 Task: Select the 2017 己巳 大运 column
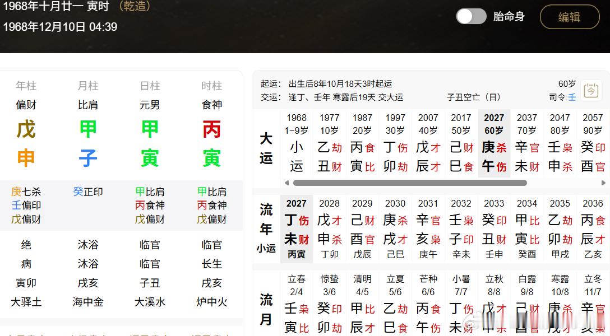pos(461,143)
